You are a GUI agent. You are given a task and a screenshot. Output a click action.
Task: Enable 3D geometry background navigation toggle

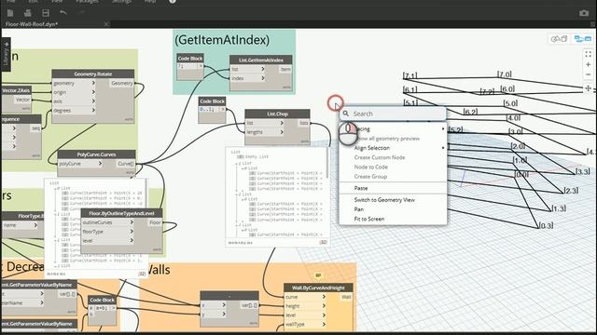click(560, 39)
